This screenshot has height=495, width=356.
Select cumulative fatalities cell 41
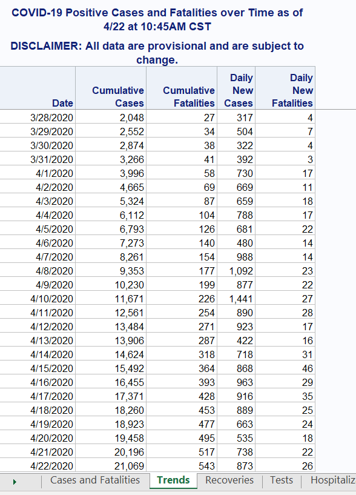[182, 159]
